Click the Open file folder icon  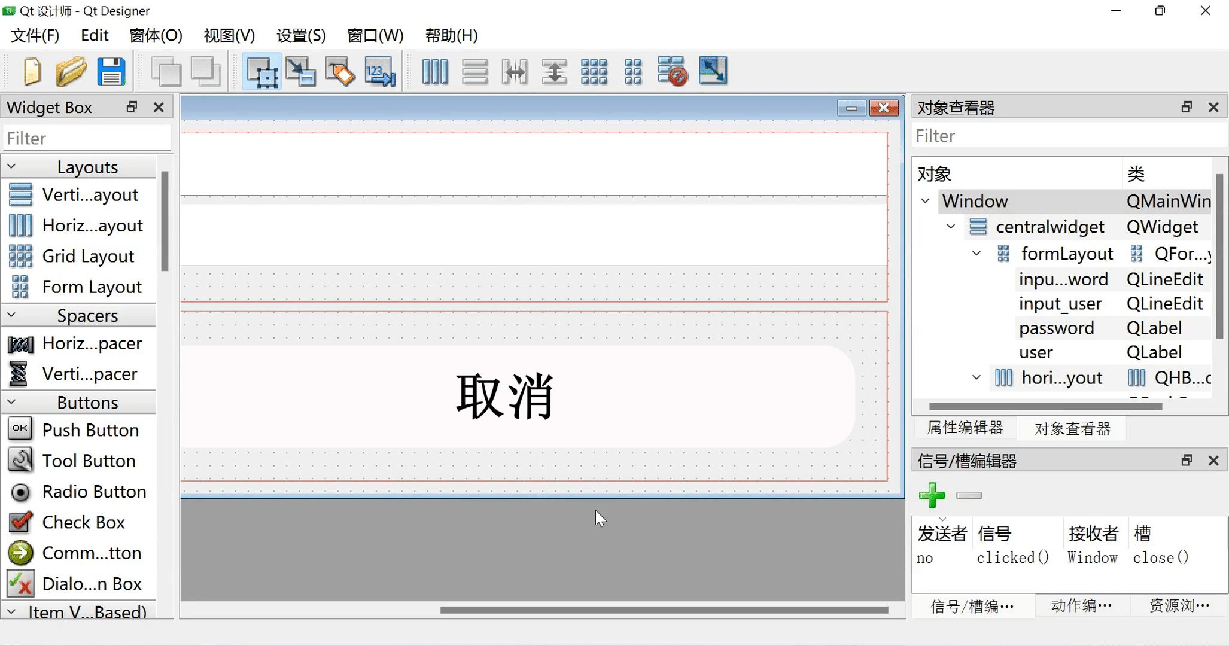(71, 72)
